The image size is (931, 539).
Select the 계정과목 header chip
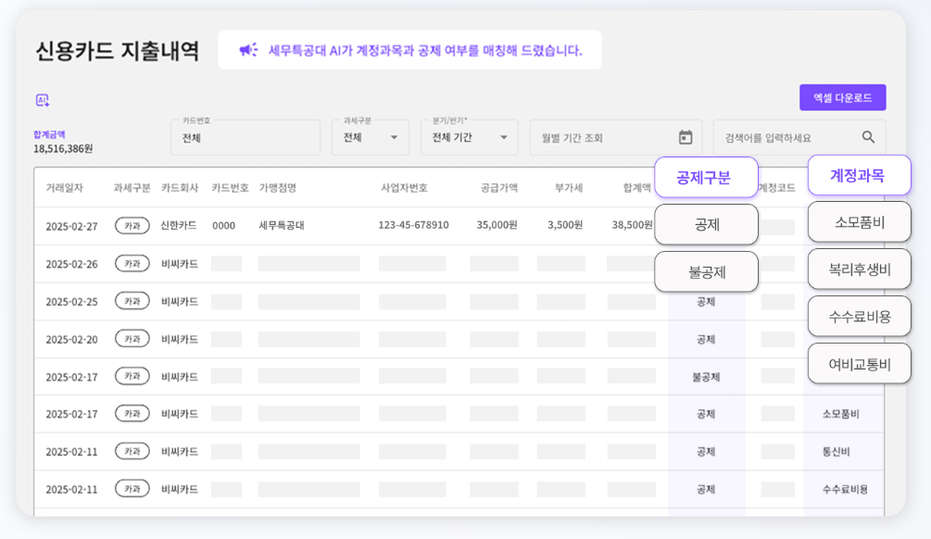click(859, 175)
